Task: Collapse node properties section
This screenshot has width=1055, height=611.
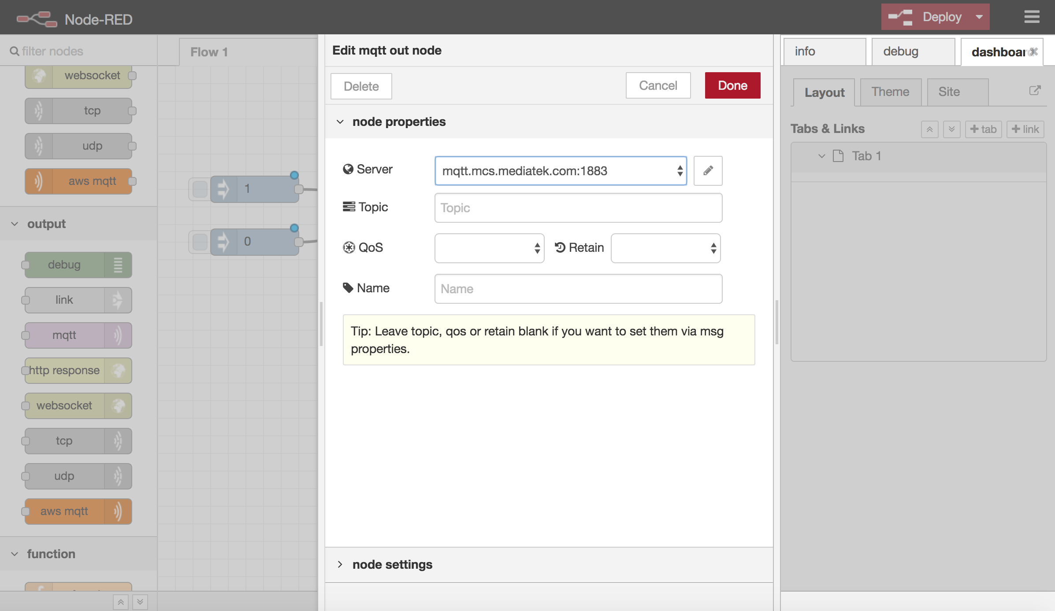Action: (x=340, y=122)
